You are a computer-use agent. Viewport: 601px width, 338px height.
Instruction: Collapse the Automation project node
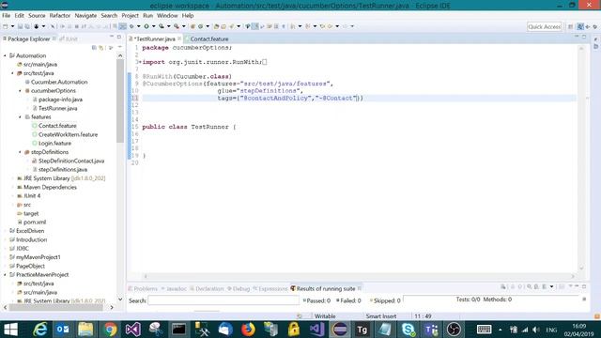[x=5, y=56]
